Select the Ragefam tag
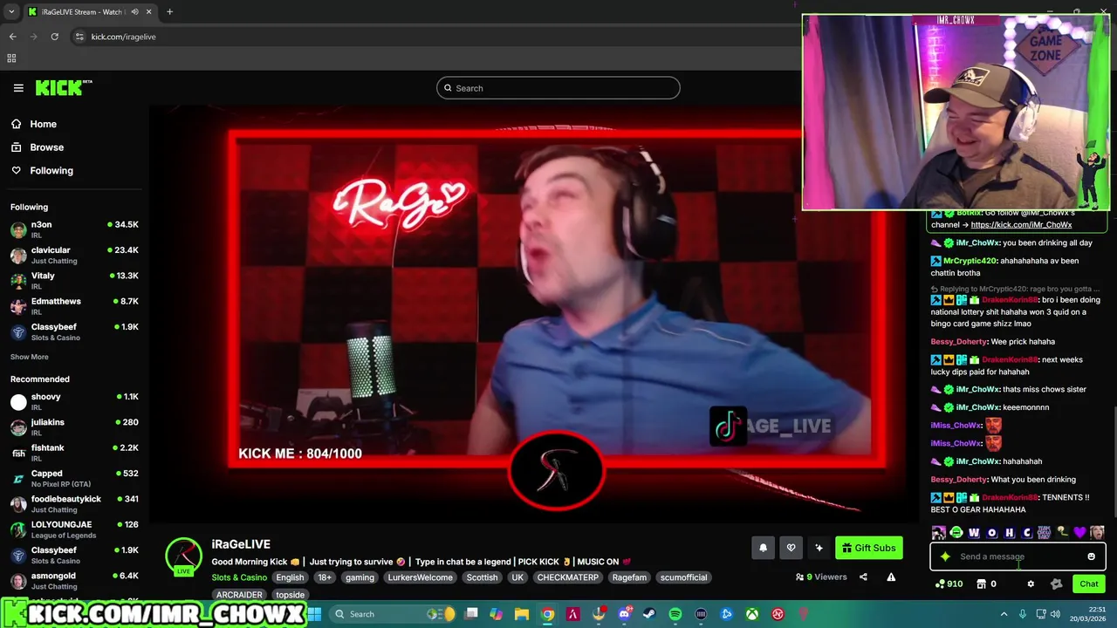This screenshot has height=628, width=1117. point(629,577)
